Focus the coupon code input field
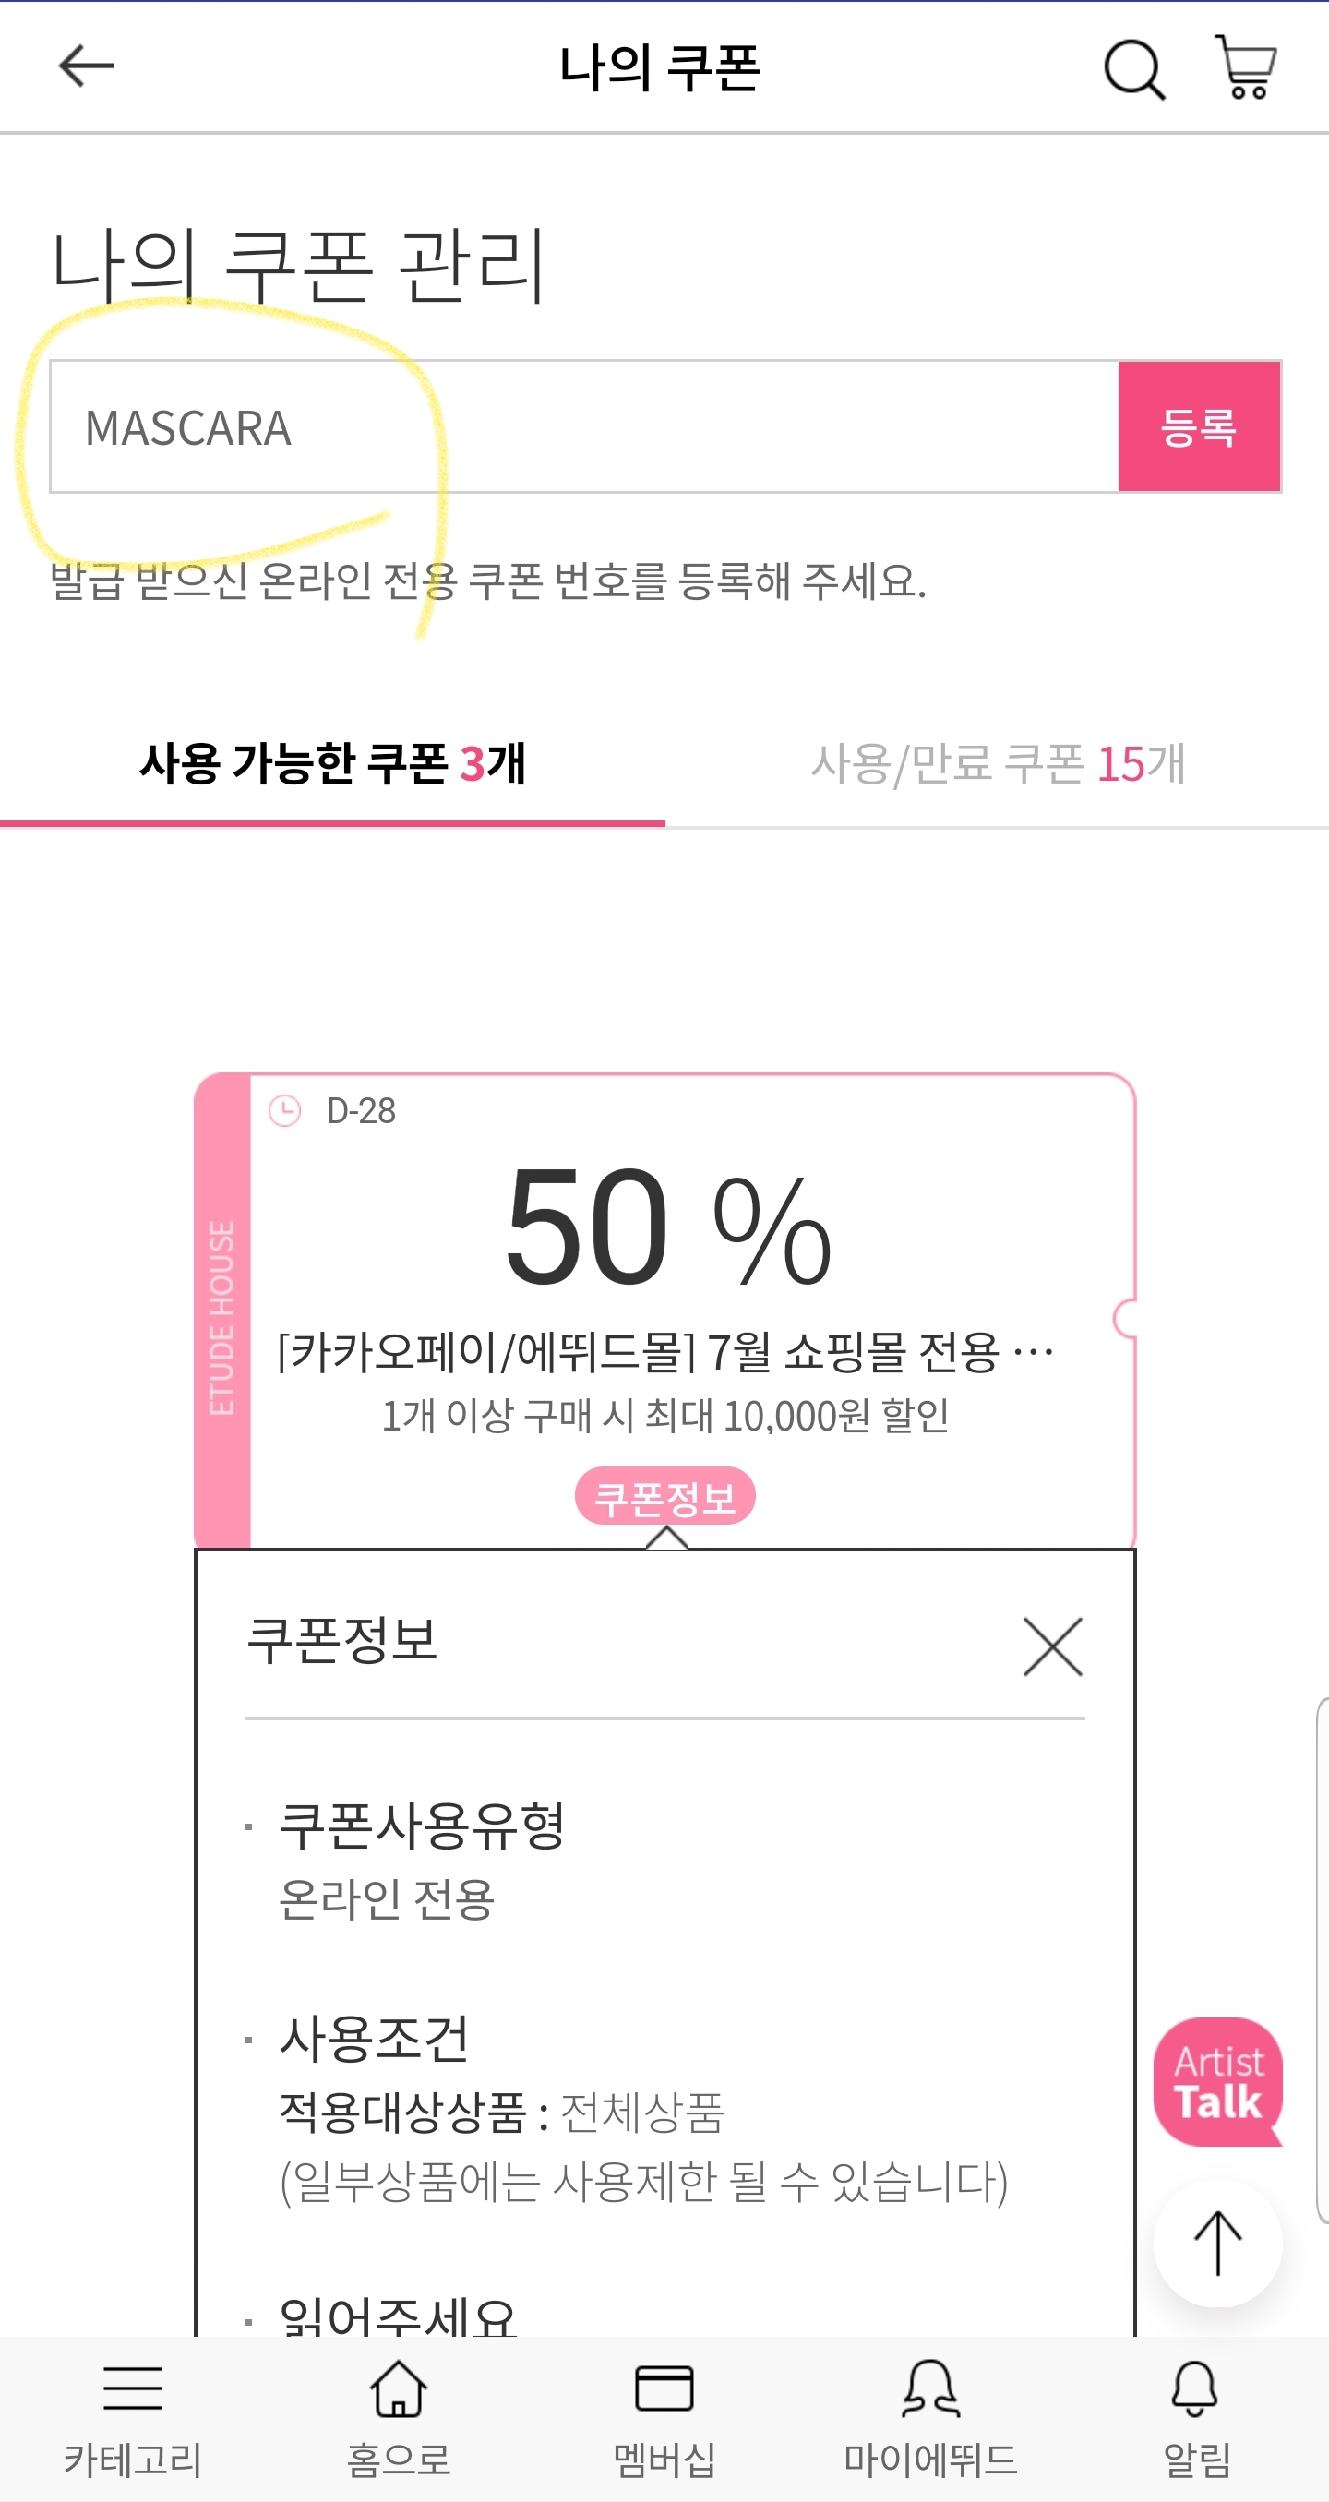Screen dimensions: 1329x2502 583,427
